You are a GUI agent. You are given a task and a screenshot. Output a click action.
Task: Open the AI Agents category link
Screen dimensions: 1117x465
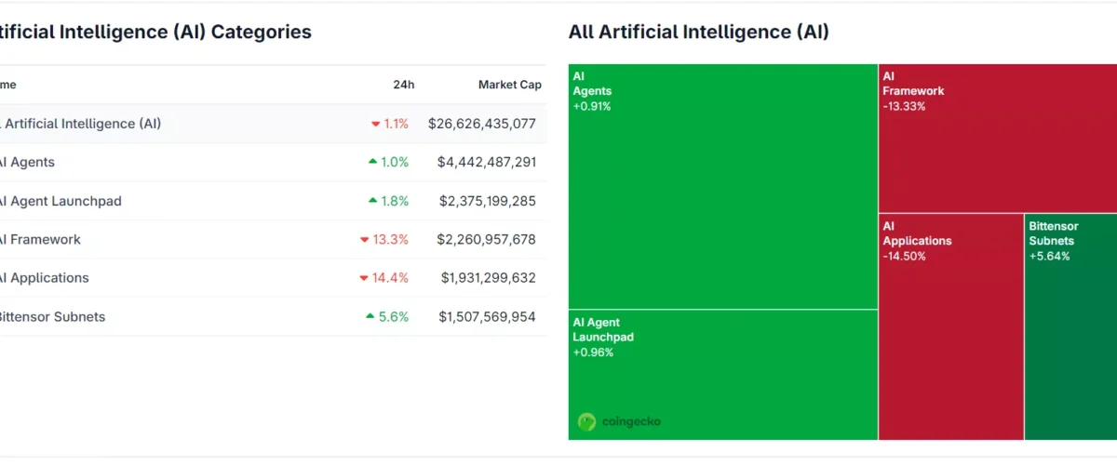[x=26, y=162]
